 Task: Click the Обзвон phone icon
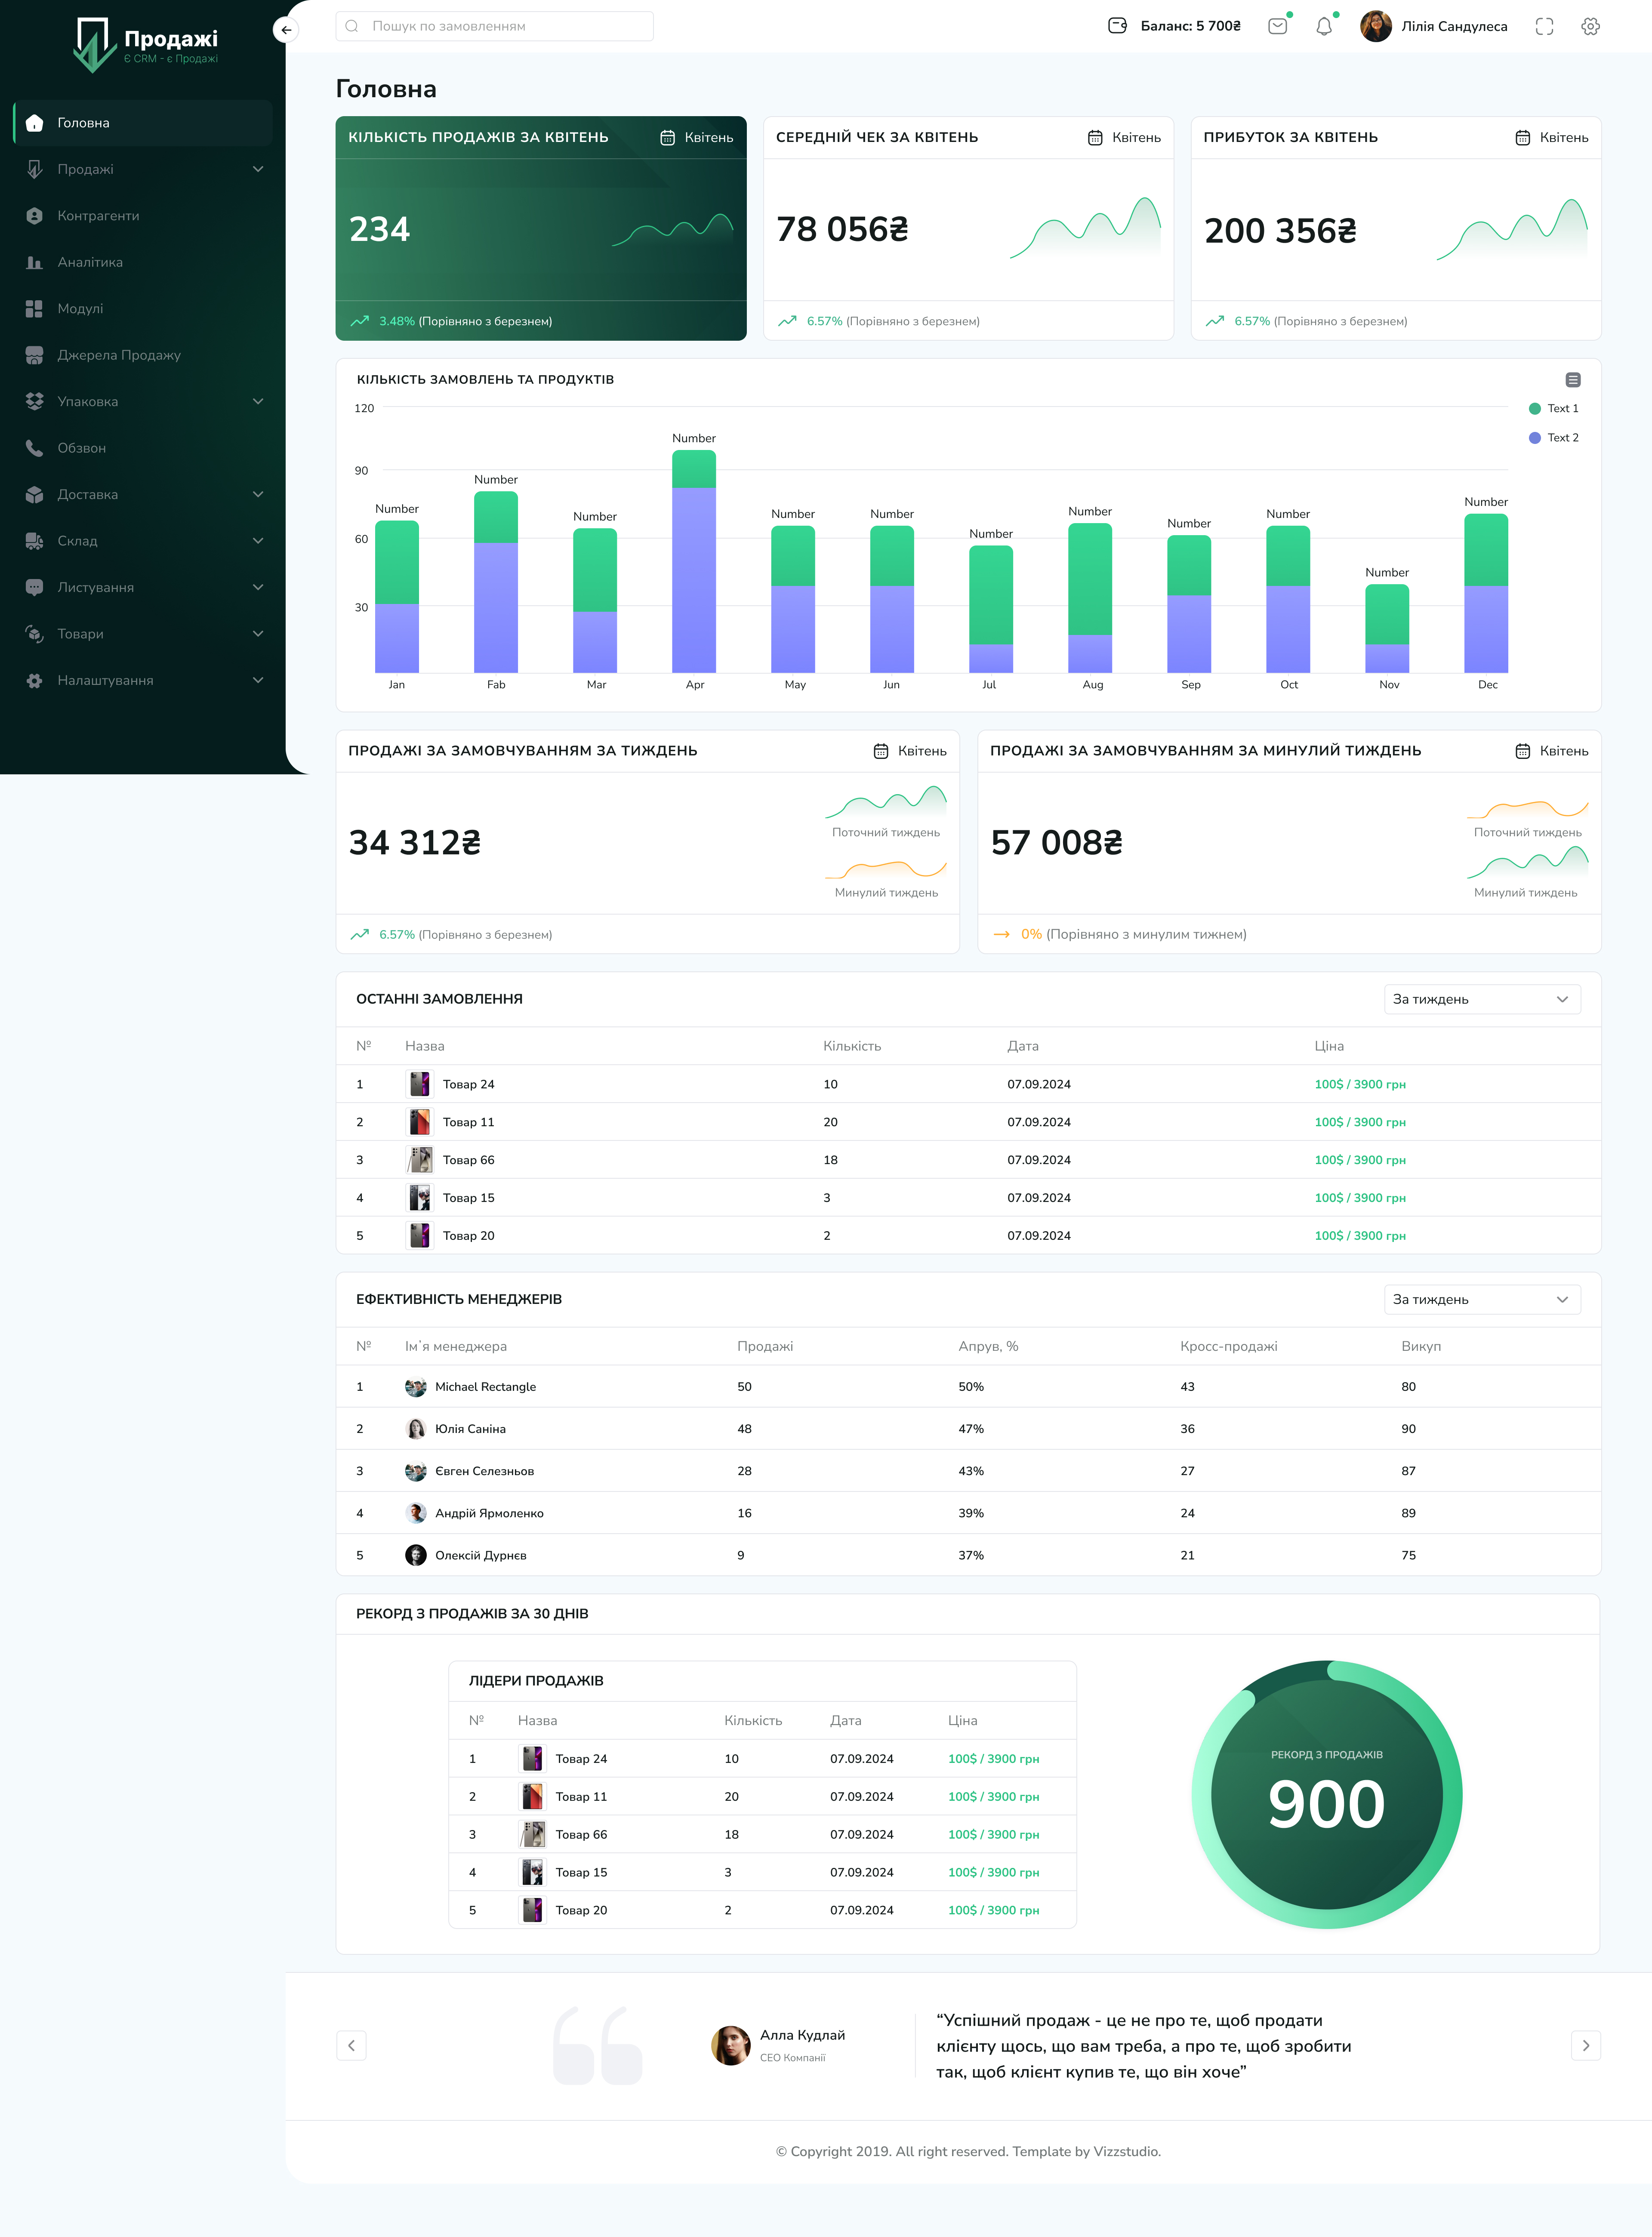click(x=34, y=448)
